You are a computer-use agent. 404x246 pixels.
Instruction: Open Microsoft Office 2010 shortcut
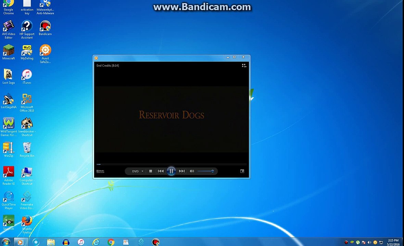pyautogui.click(x=27, y=102)
